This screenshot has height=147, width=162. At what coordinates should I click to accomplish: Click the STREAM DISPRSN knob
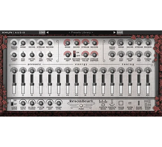(94, 55)
